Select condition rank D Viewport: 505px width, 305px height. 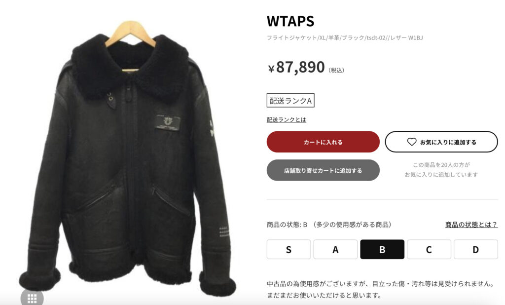click(x=476, y=249)
